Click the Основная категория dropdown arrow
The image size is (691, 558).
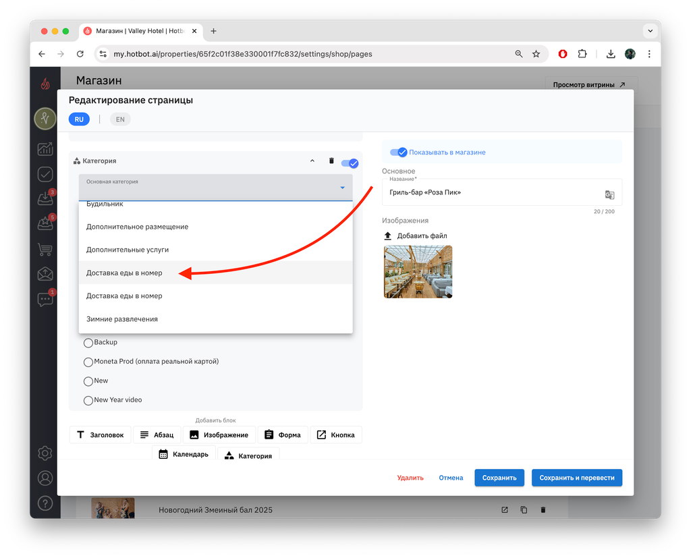coord(342,188)
